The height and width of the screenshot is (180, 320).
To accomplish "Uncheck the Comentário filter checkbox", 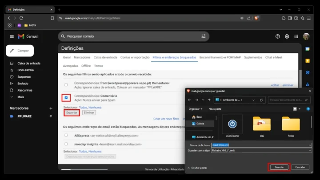I will point(66,97).
